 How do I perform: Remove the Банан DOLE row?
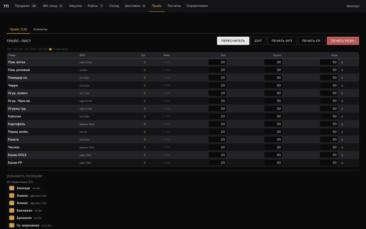[342, 155]
